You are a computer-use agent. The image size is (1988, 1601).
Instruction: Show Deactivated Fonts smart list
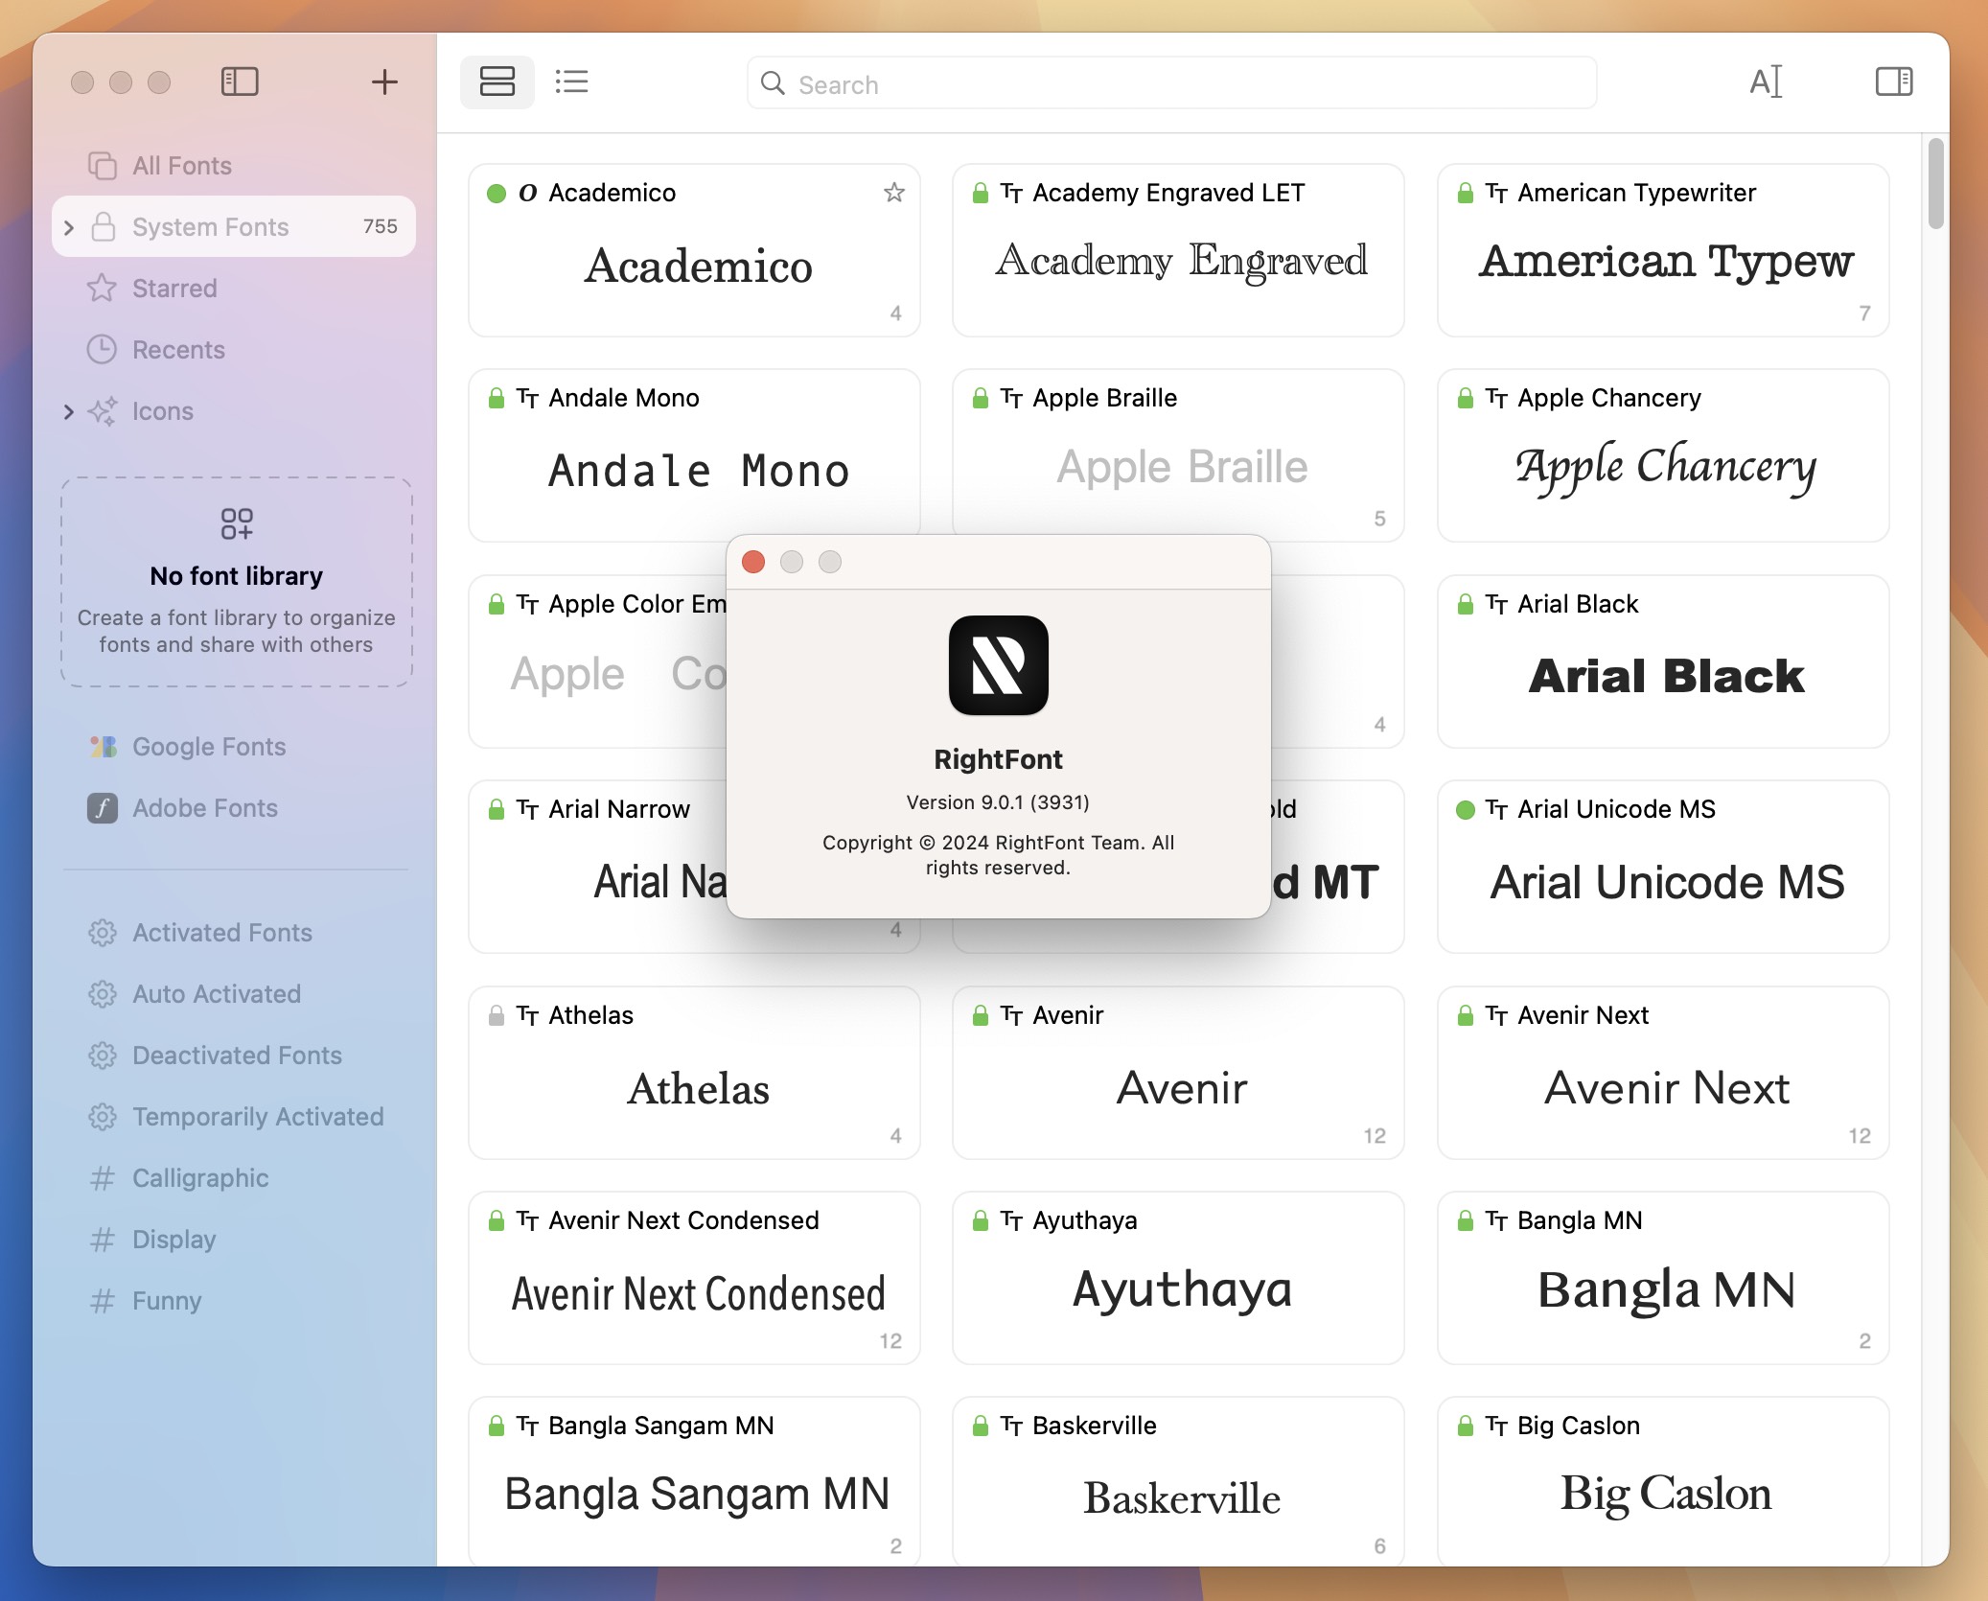coord(234,1056)
